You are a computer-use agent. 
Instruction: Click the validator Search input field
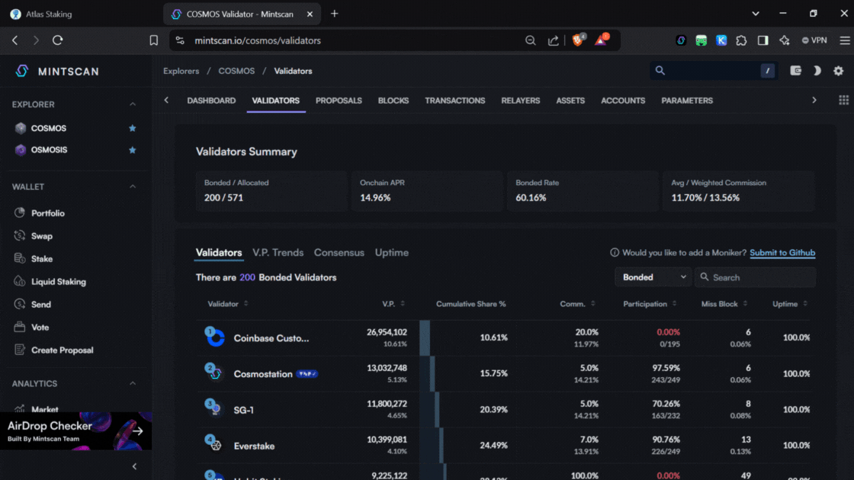[x=761, y=277]
